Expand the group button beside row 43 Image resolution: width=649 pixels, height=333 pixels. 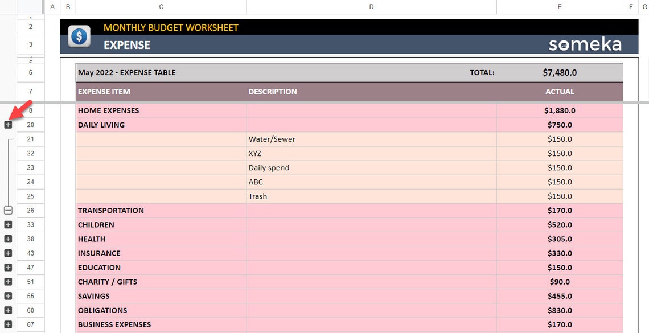[x=8, y=253]
